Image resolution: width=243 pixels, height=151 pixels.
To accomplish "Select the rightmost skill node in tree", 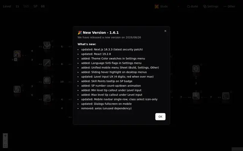I will 226,96.
